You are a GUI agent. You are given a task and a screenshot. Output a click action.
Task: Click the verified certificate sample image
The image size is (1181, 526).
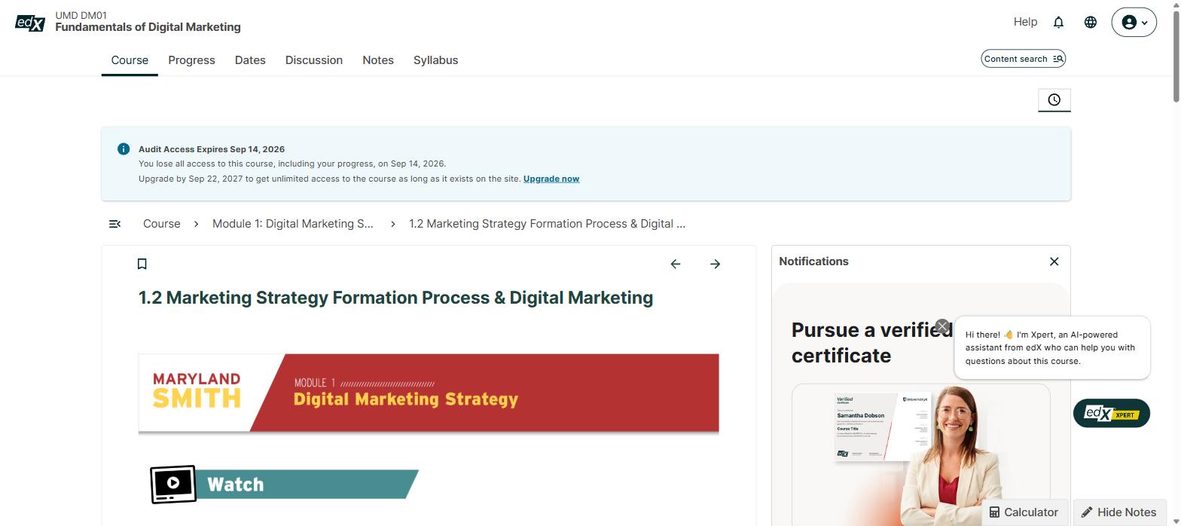(x=921, y=454)
